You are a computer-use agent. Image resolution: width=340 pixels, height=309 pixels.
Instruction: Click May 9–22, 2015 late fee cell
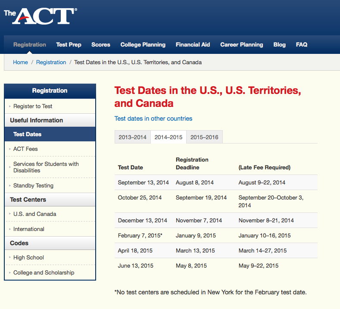259,265
